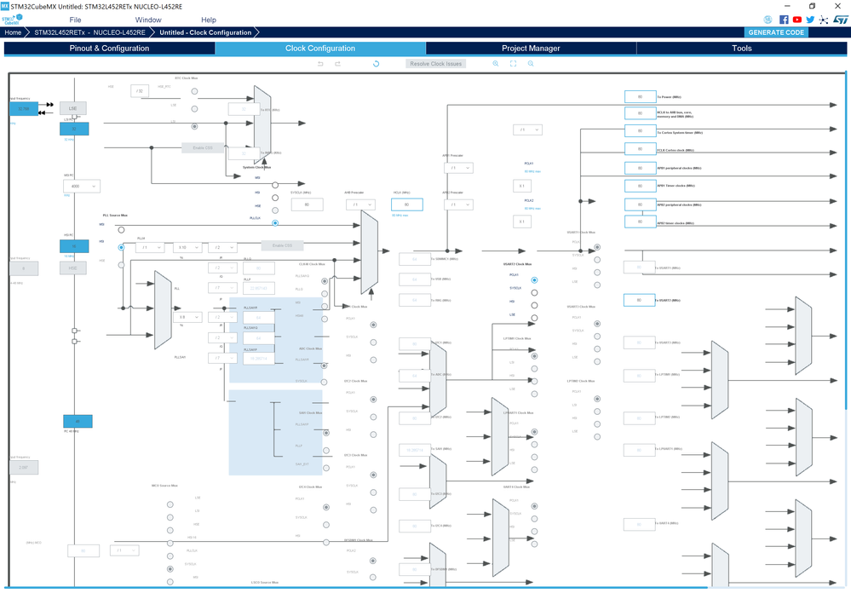Click Enable CSS beside the RTC mux

(x=203, y=147)
